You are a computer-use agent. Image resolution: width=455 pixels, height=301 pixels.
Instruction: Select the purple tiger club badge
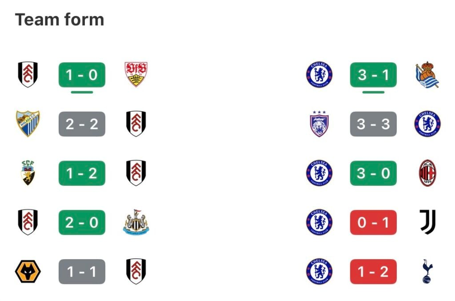319,124
